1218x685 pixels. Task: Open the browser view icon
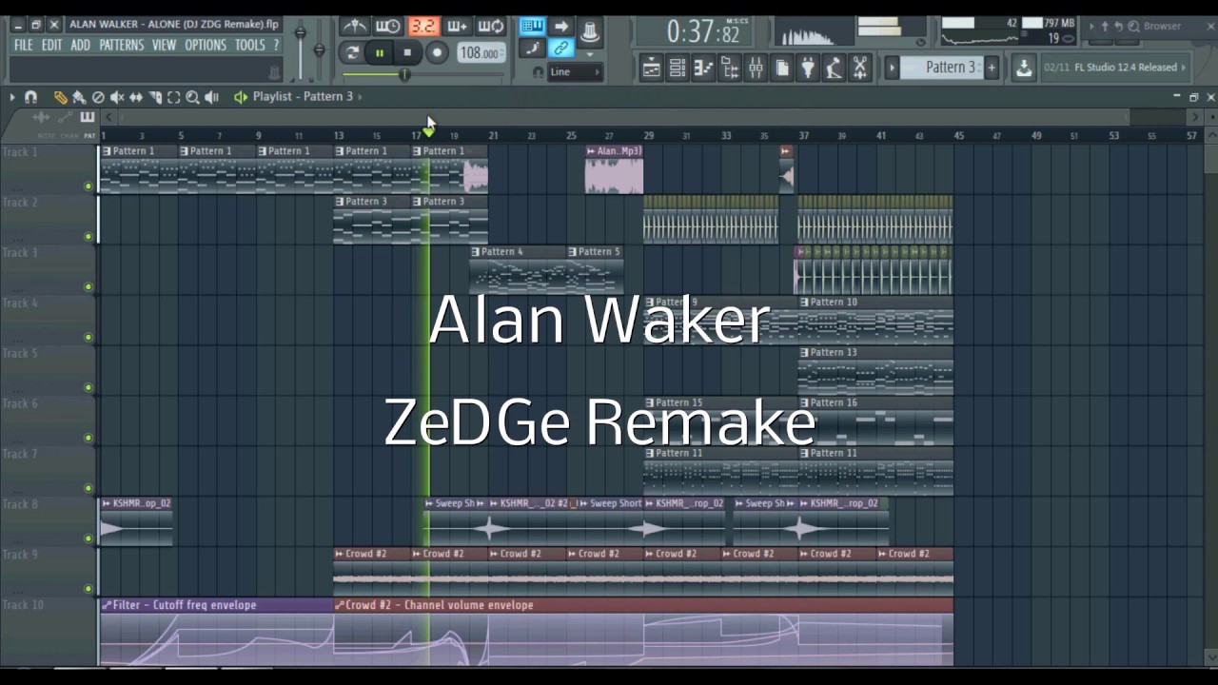(x=730, y=68)
